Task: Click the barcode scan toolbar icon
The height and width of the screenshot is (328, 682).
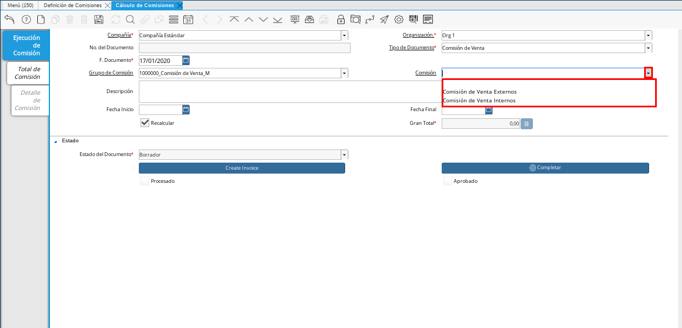Action: 414,20
